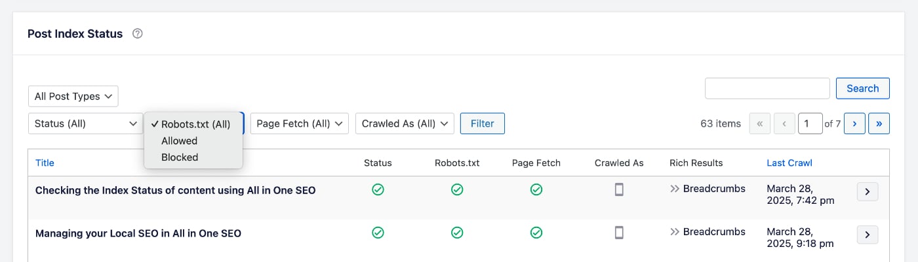Image resolution: width=918 pixels, height=262 pixels.
Task: Click the March 28, 2025, 7:42 pm crawl date
Action: 801,195
